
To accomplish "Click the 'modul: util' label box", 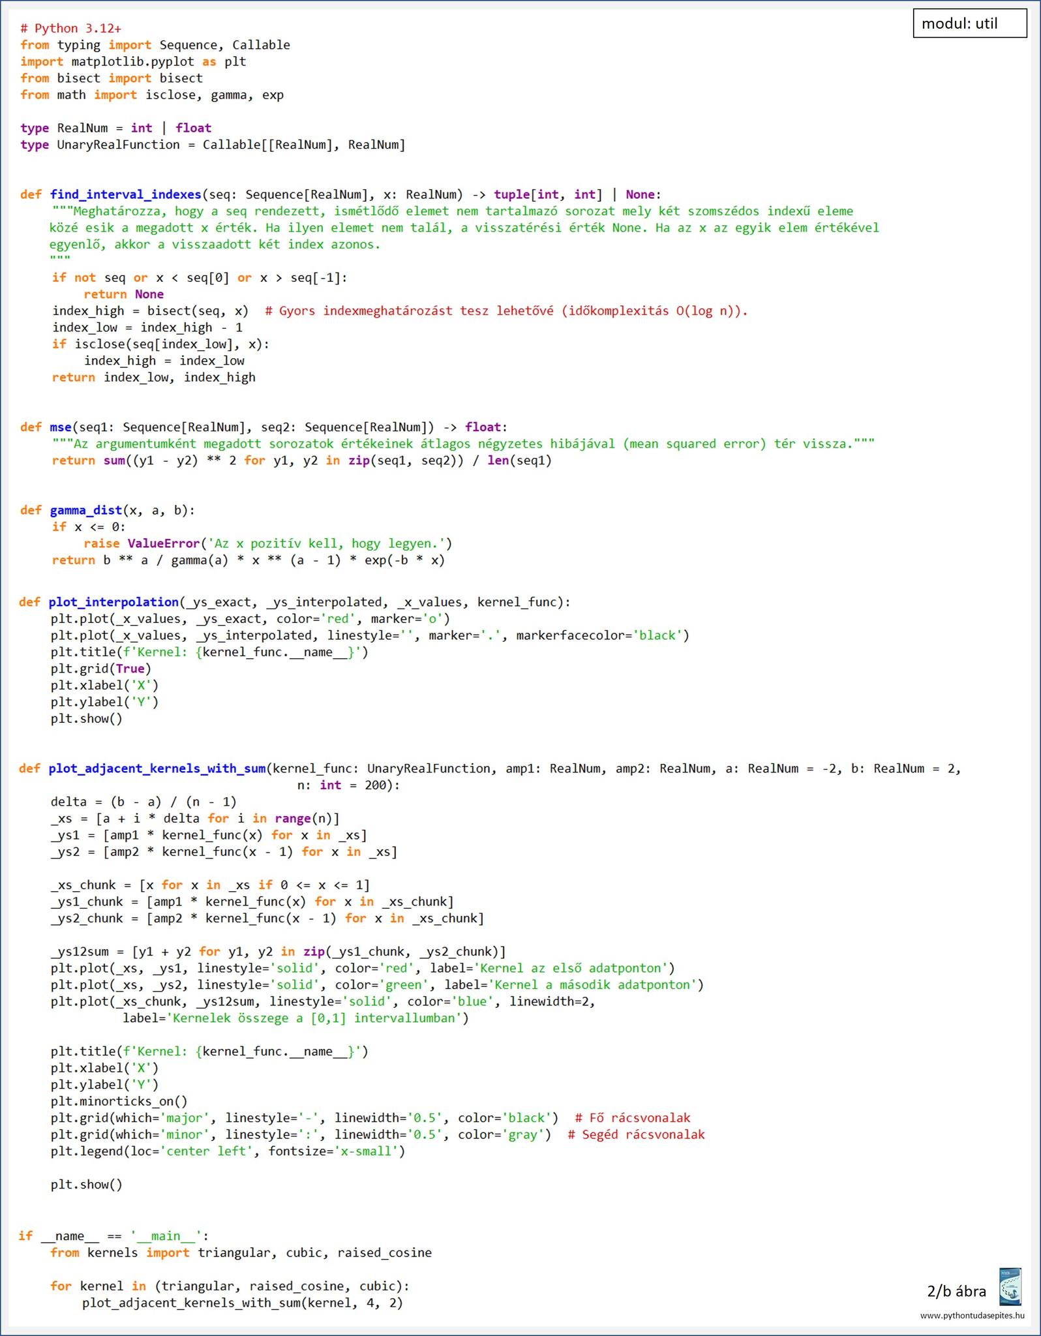I will coord(969,23).
